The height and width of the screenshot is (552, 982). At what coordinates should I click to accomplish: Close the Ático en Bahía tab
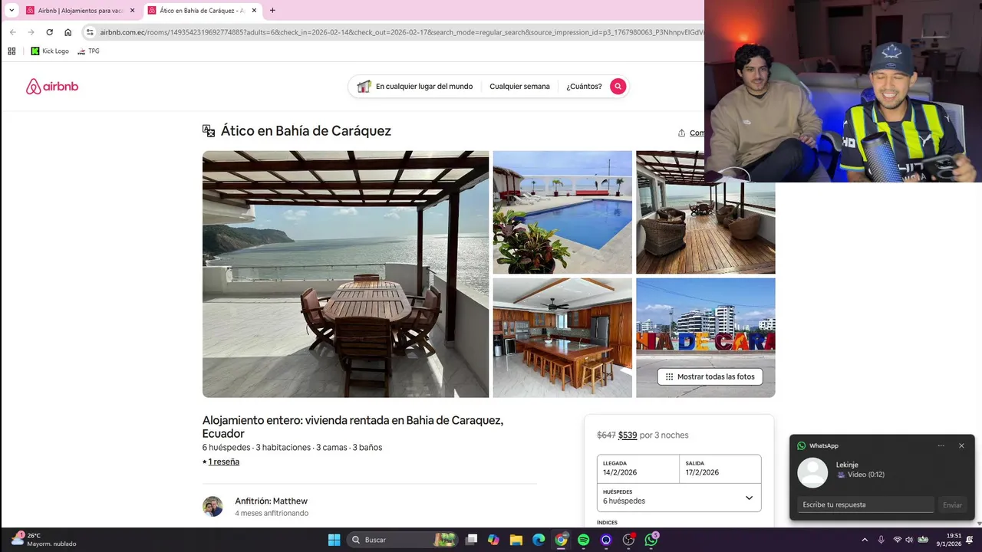click(x=254, y=11)
